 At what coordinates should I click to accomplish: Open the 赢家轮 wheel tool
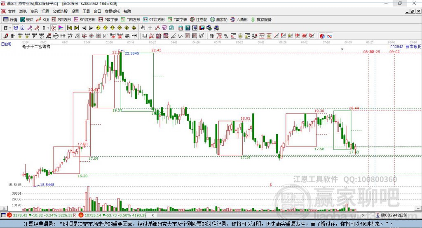pyautogui.click(x=219, y=20)
